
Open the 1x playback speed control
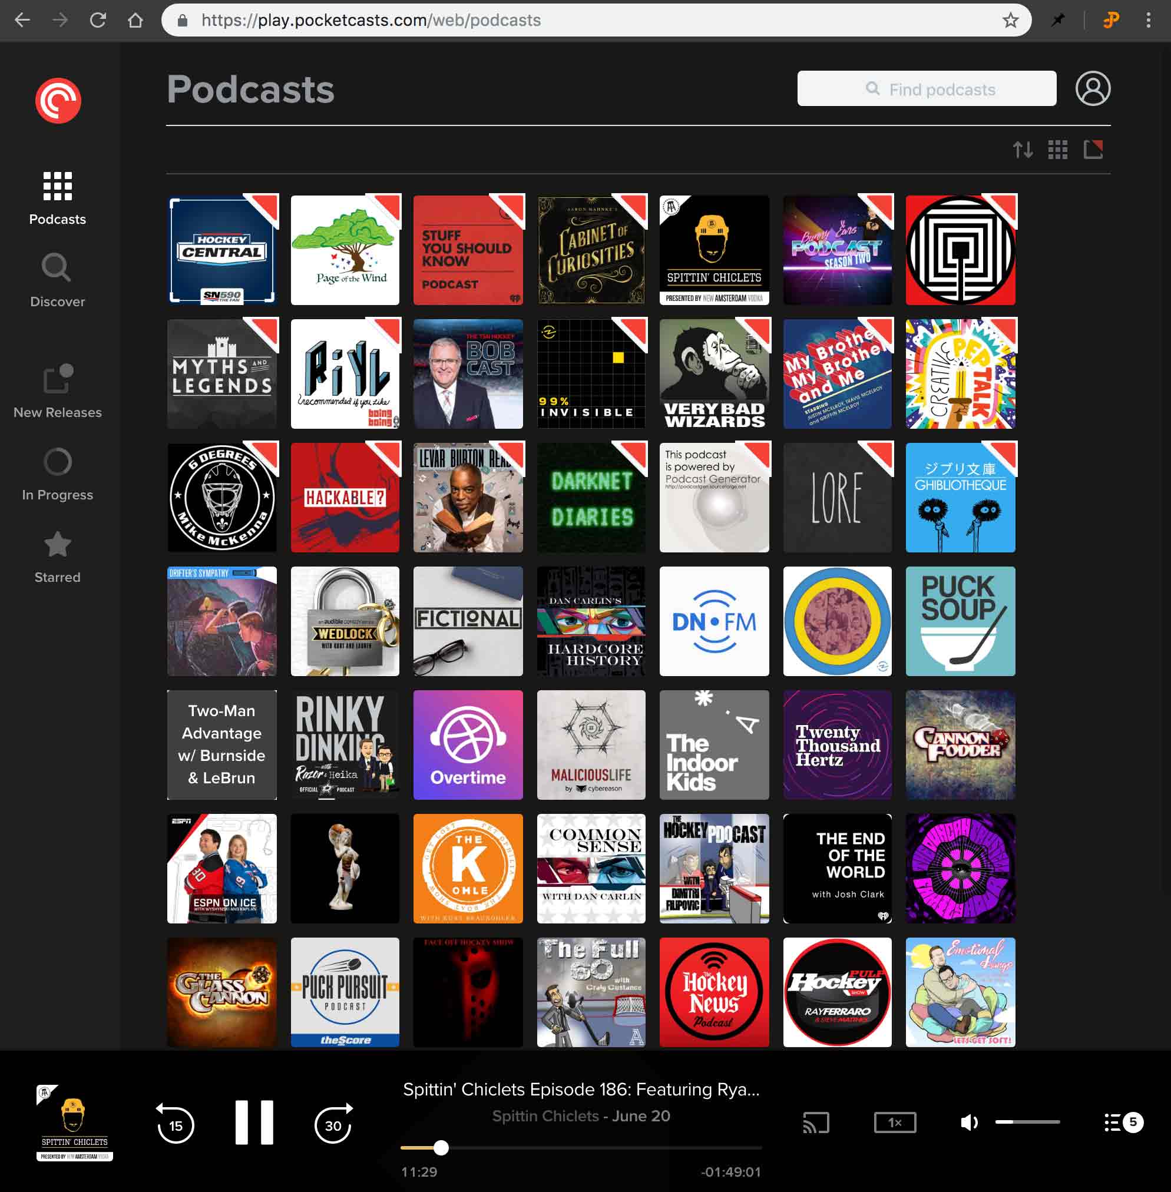pyautogui.click(x=895, y=1123)
